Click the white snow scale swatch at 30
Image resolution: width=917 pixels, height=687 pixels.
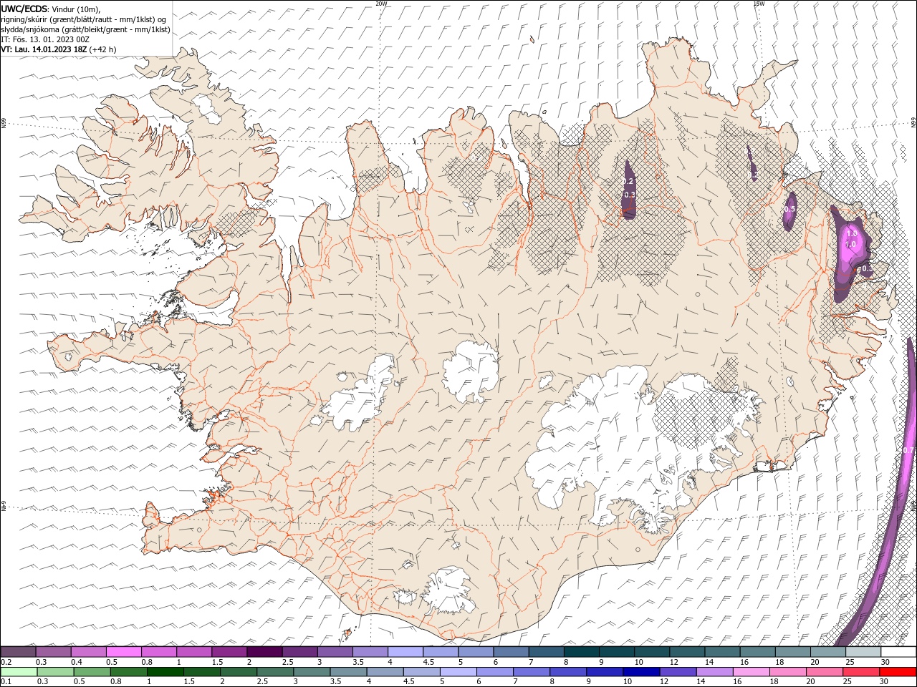[898, 652]
